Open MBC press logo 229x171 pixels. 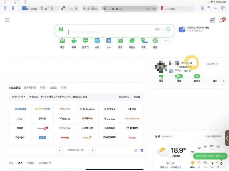click(x=20, y=128)
